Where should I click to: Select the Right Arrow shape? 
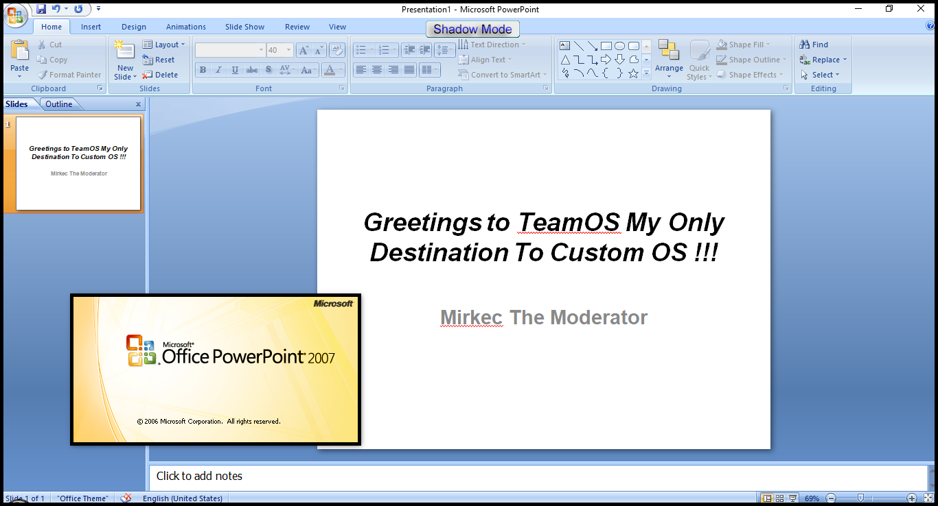click(x=606, y=60)
